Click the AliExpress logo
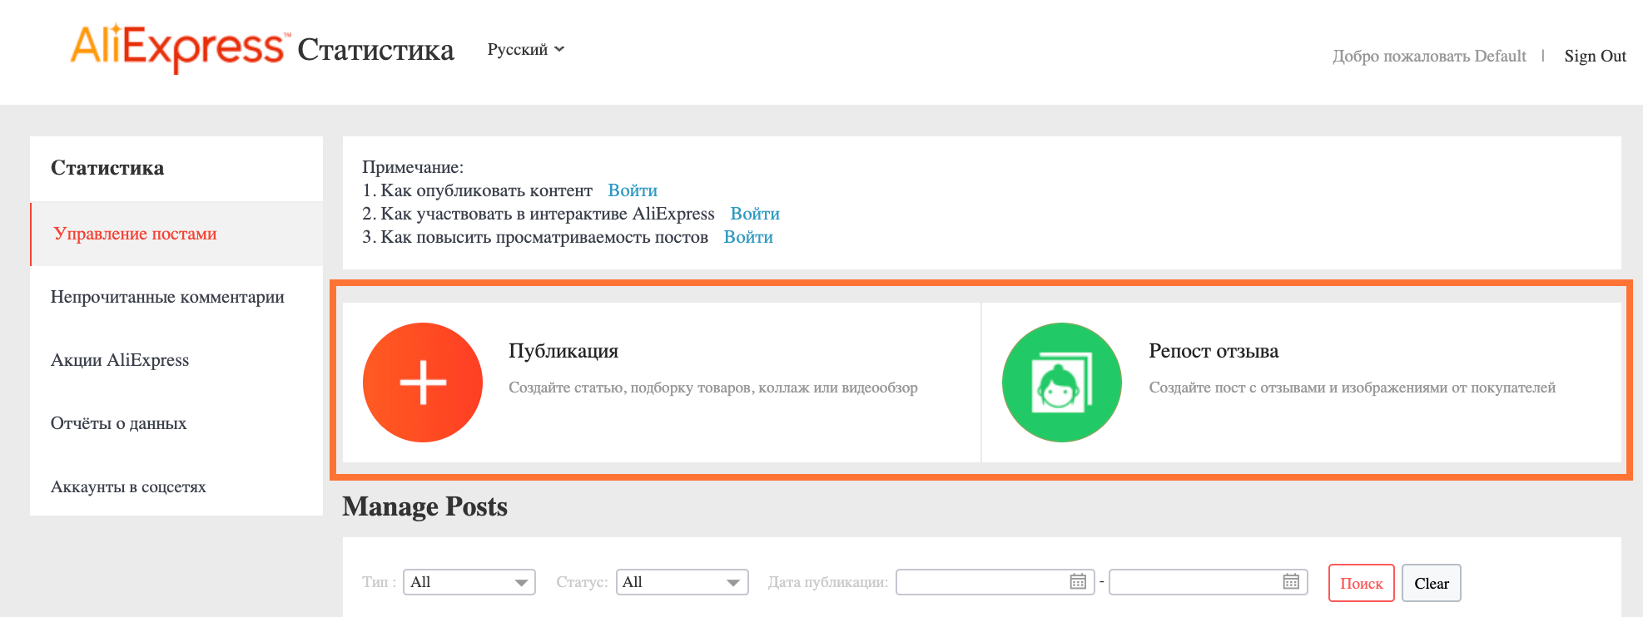This screenshot has width=1643, height=617. coord(180,48)
